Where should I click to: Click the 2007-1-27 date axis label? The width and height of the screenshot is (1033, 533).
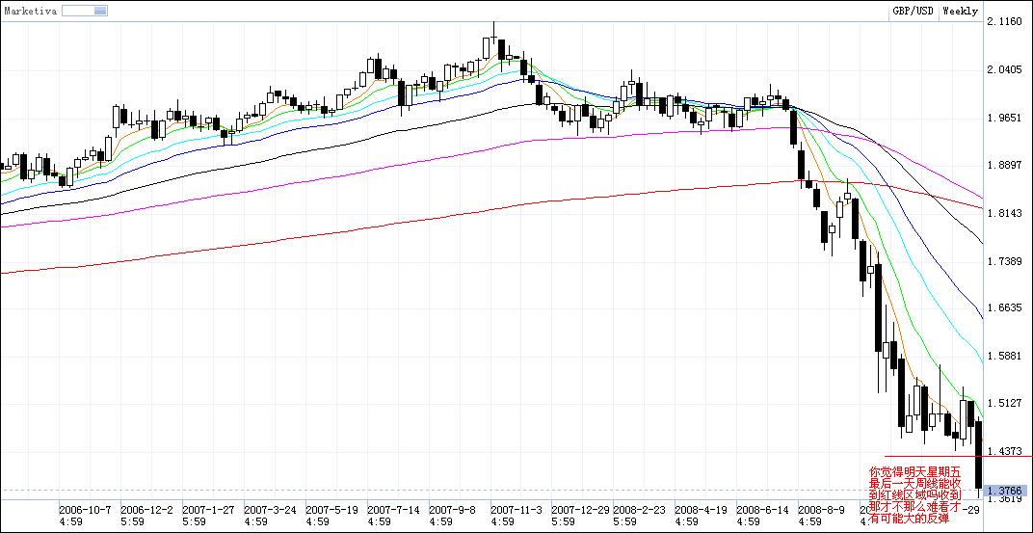pyautogui.click(x=209, y=516)
